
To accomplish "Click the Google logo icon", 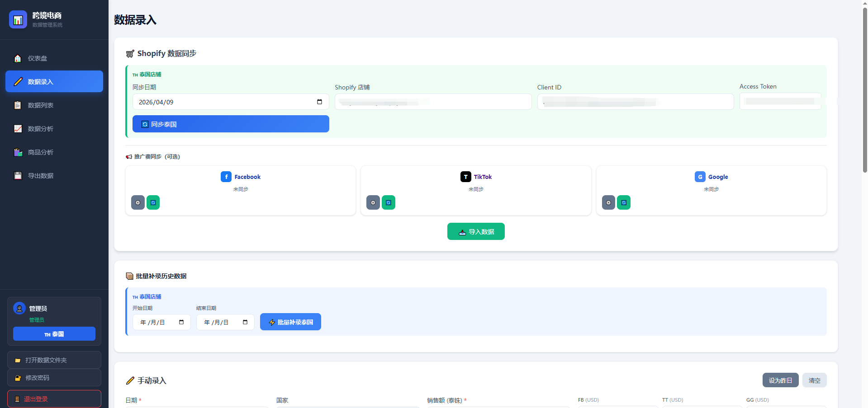I will [700, 177].
